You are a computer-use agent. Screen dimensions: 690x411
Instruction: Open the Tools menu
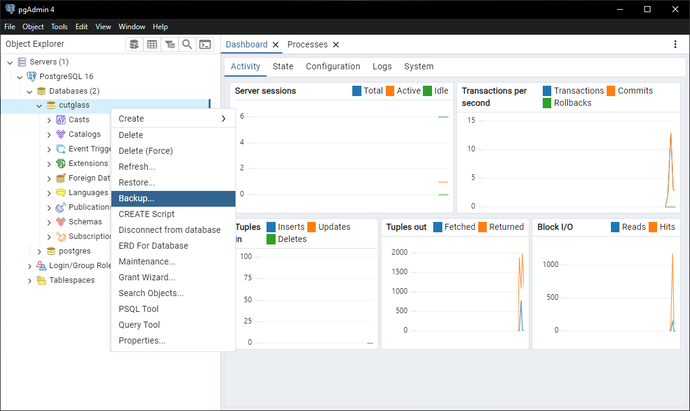(59, 27)
